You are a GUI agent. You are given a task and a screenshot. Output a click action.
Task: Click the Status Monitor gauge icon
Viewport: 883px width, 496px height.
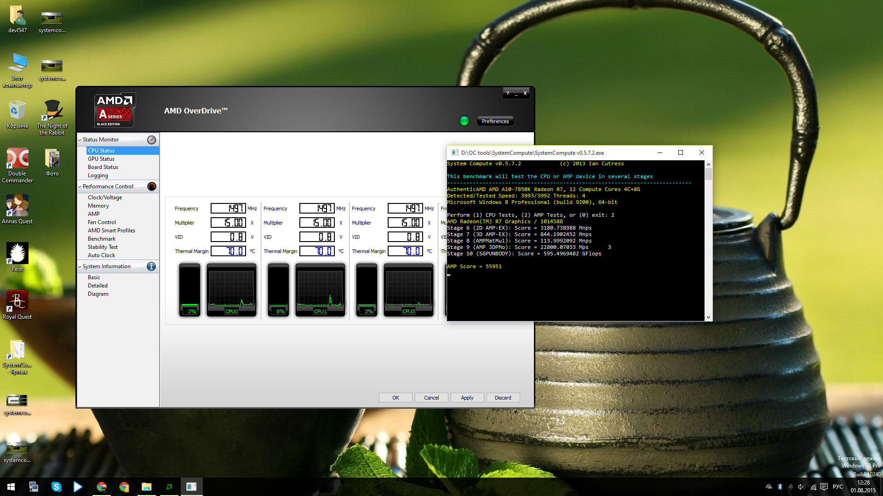151,140
